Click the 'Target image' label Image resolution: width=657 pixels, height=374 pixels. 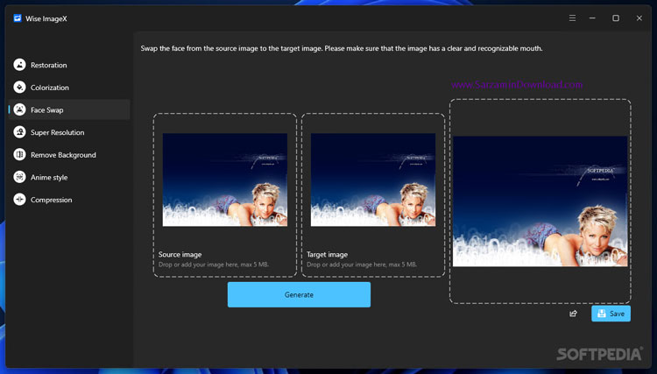pyautogui.click(x=327, y=254)
